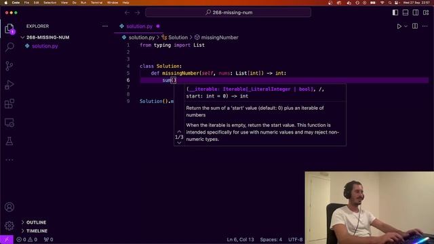
Task: Open the Code menu
Action: point(16,3)
